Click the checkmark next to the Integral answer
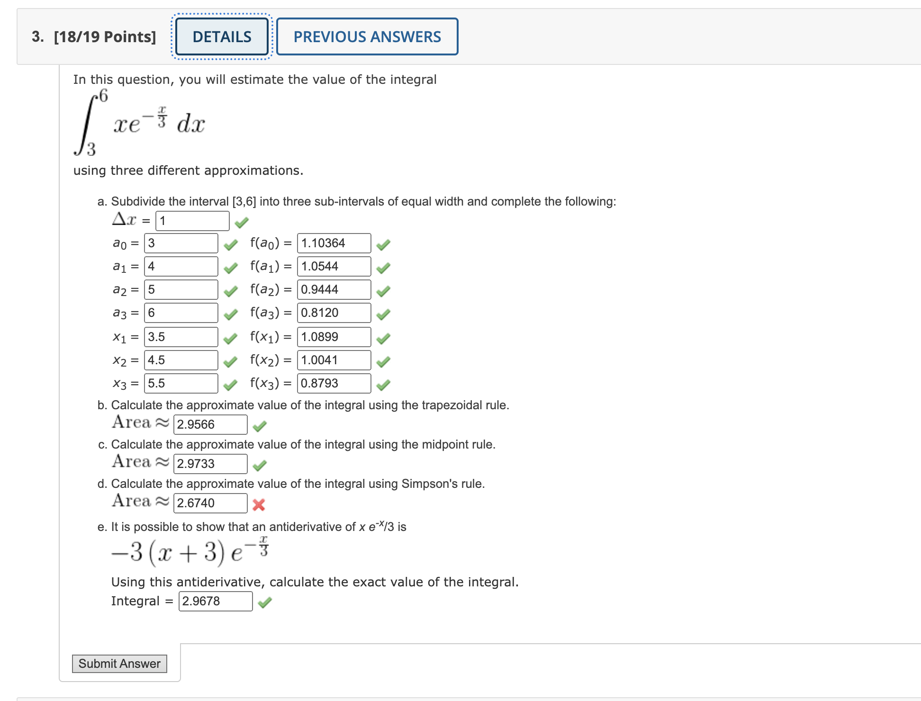Viewport: 921px width, 701px height. (265, 602)
